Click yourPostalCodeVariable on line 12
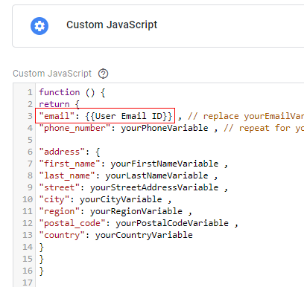Image resolution: width=304 pixels, height=287 pixels. [172, 223]
